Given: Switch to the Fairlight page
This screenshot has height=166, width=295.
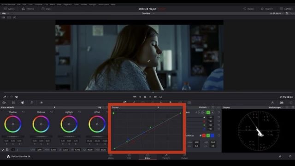Looking at the screenshot, I should point(166,156).
